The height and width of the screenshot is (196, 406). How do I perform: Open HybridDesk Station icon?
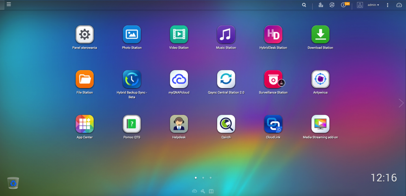(273, 34)
